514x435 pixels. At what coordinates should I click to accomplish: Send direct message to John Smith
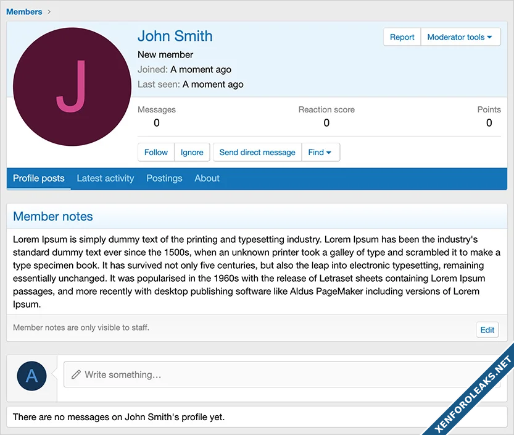point(257,152)
